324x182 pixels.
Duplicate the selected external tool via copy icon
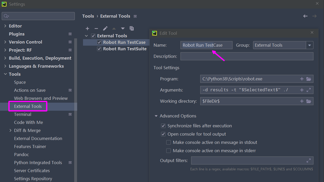(x=131, y=29)
